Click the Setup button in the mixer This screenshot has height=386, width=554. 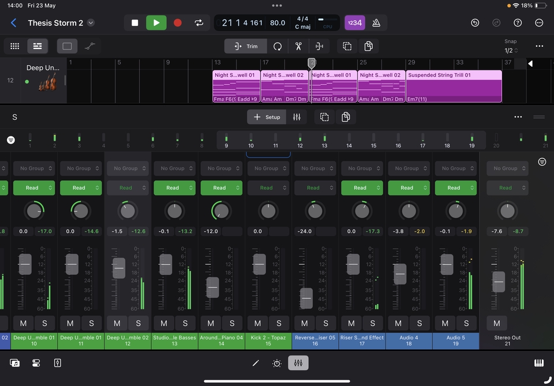pos(267,117)
